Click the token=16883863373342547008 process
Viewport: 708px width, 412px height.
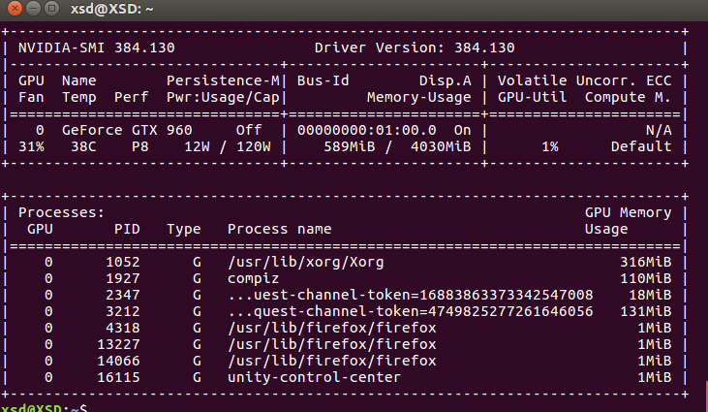(410, 295)
